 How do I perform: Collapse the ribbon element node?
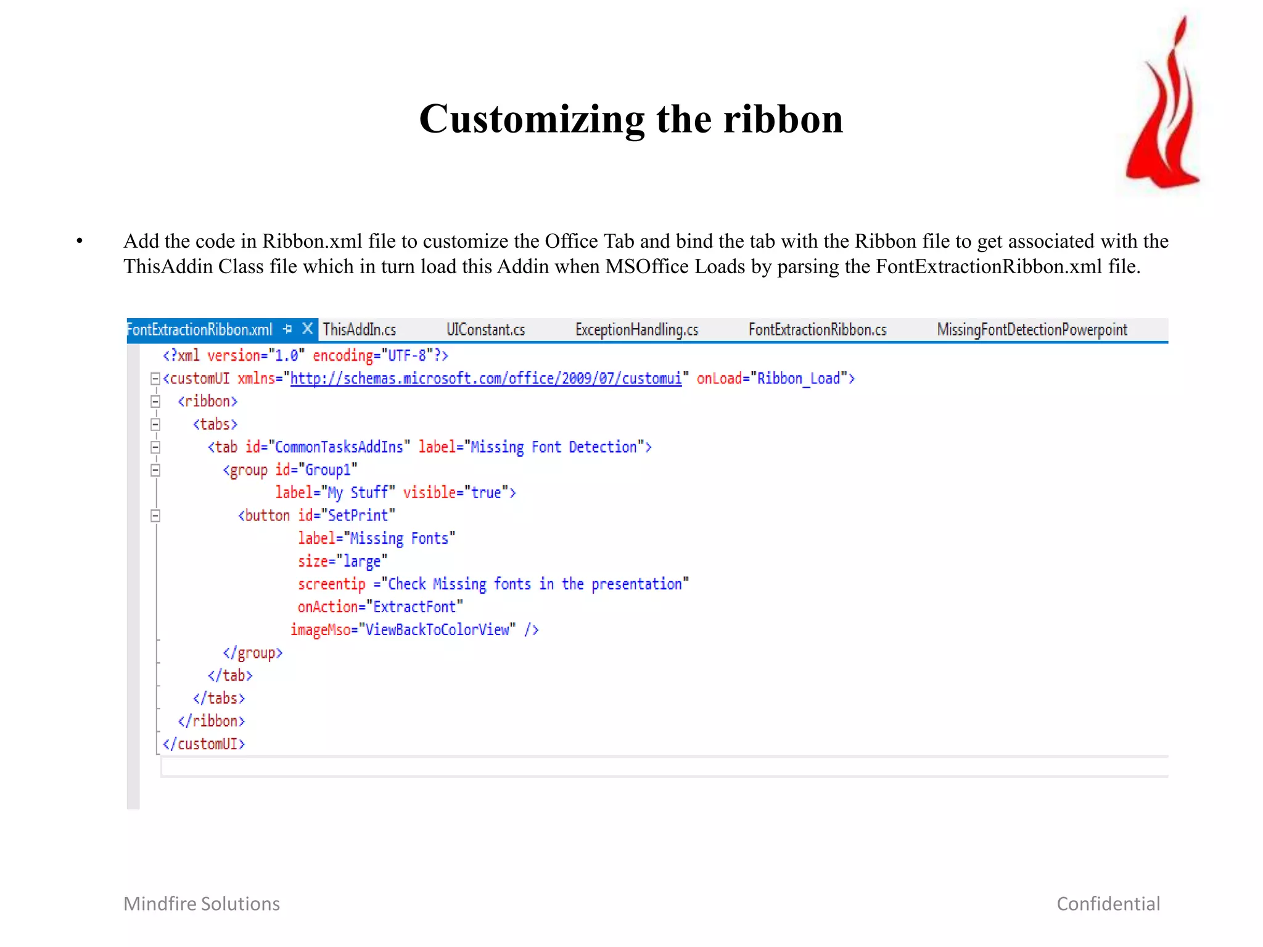click(155, 401)
